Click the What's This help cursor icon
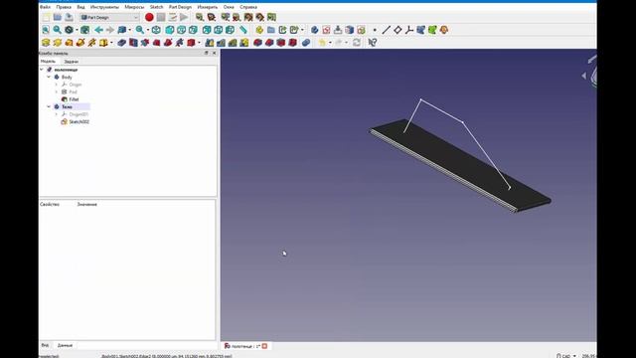 [x=373, y=43]
